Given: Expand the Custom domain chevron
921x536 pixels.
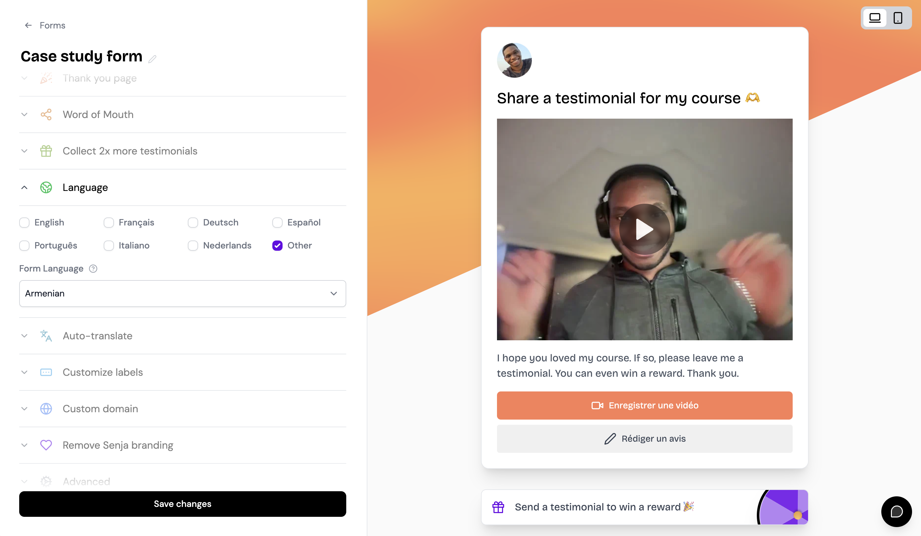Looking at the screenshot, I should pyautogui.click(x=25, y=409).
